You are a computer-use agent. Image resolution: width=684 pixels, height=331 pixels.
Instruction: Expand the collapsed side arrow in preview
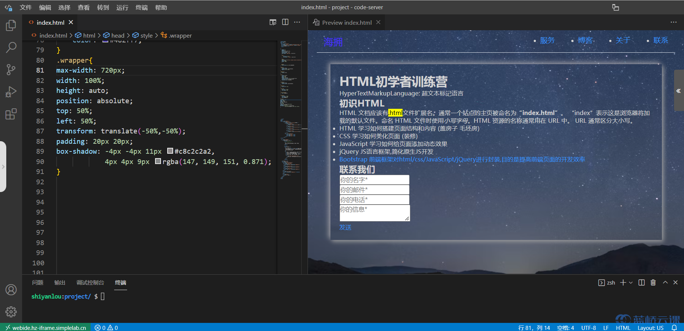coord(678,91)
